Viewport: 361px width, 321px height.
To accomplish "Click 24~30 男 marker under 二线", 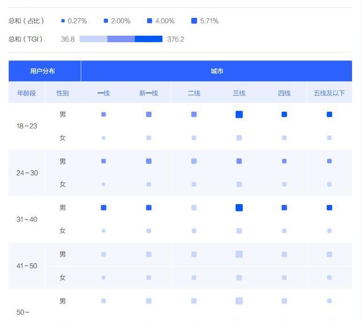I will tap(194, 161).
